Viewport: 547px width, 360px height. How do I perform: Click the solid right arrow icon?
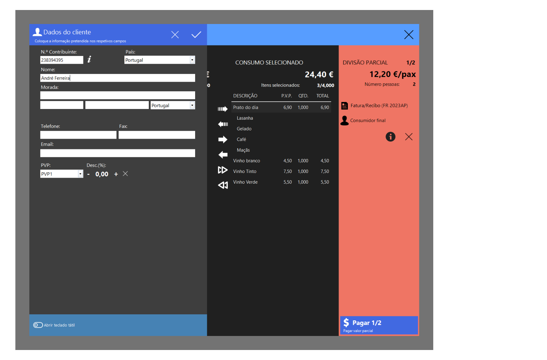tap(222, 139)
